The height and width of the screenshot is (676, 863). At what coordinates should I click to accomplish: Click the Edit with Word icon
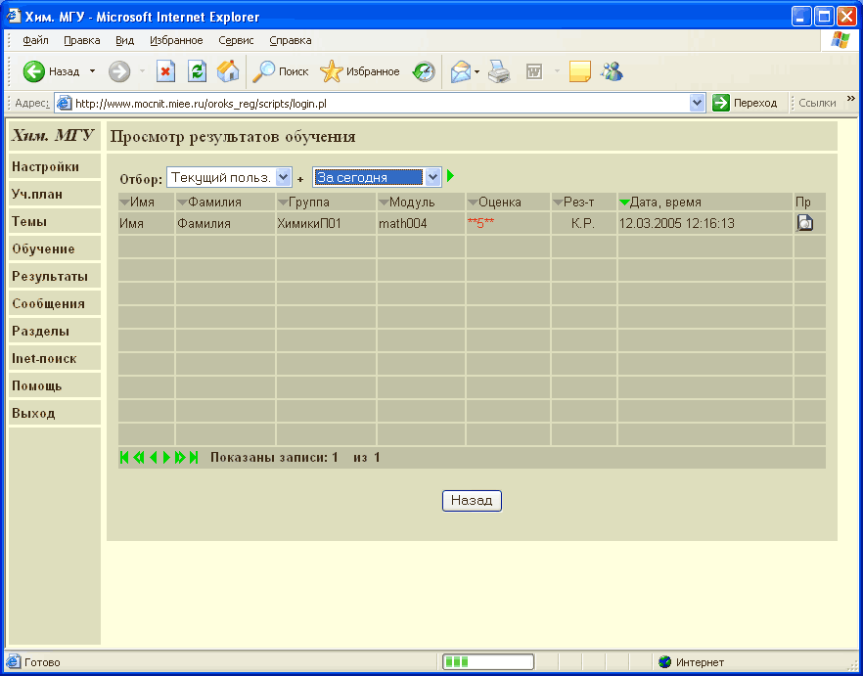(x=534, y=71)
